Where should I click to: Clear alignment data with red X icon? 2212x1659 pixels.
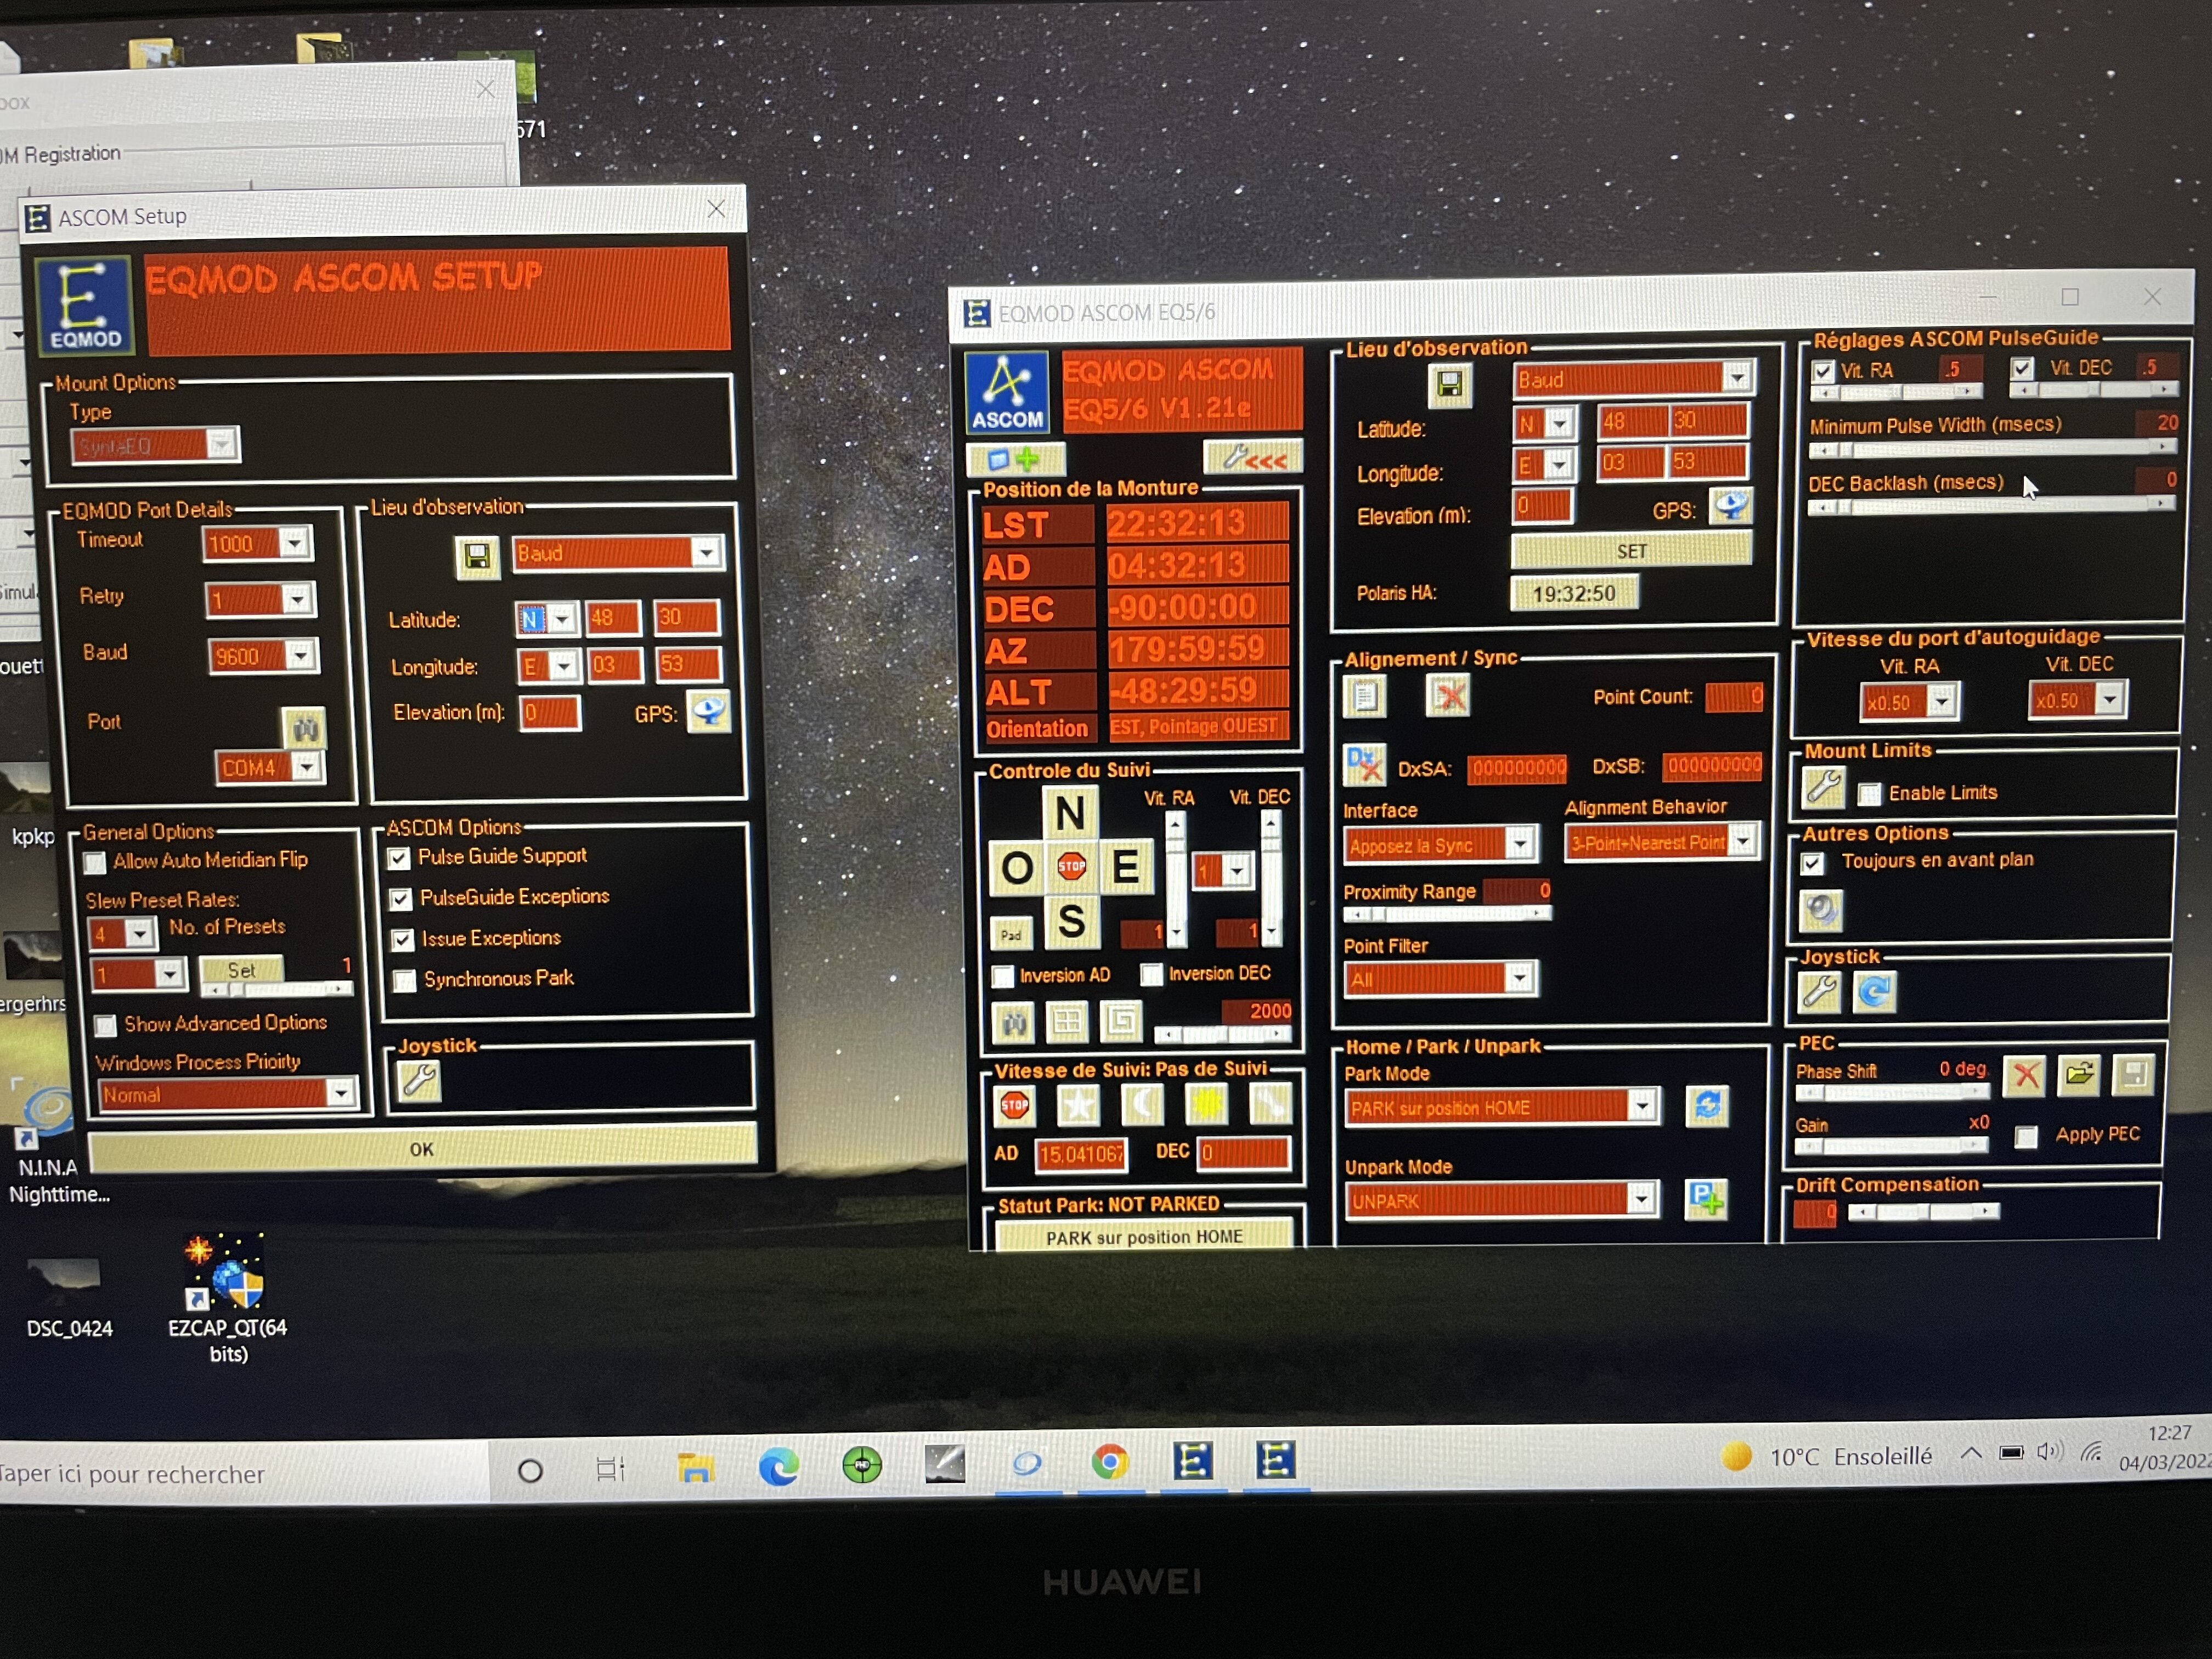(x=1447, y=696)
